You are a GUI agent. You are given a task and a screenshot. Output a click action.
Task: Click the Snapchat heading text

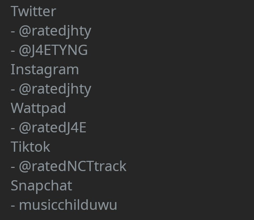[x=41, y=186]
